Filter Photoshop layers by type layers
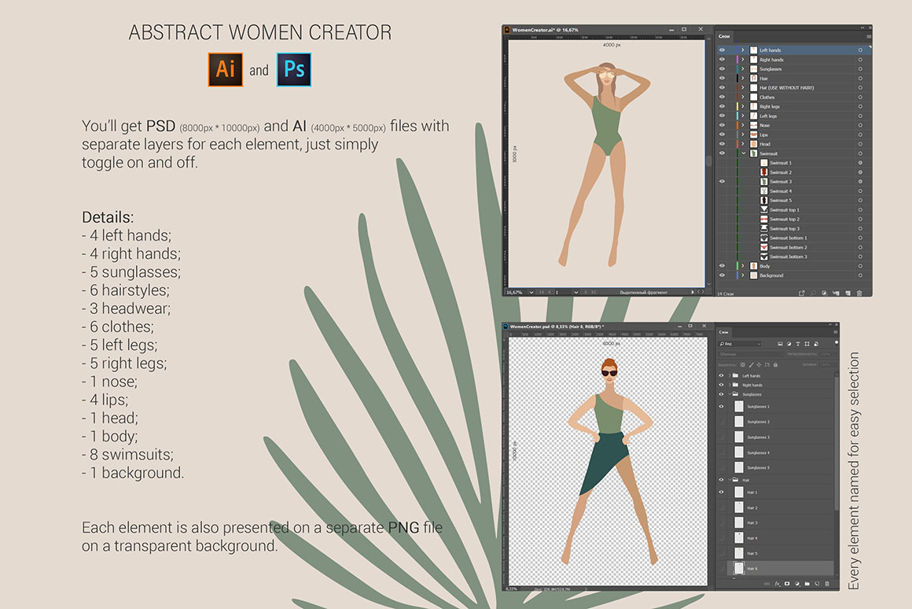Image resolution: width=912 pixels, height=609 pixels. [798, 344]
